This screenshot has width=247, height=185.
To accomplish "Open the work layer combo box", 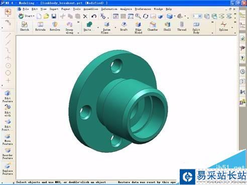I will point(197,16).
